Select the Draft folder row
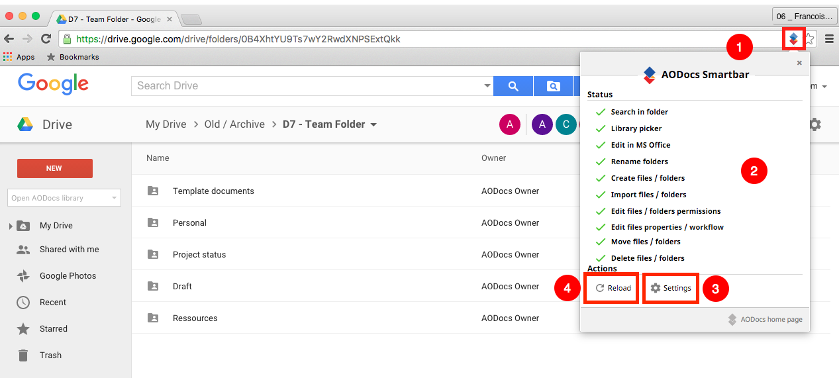 tap(356, 287)
